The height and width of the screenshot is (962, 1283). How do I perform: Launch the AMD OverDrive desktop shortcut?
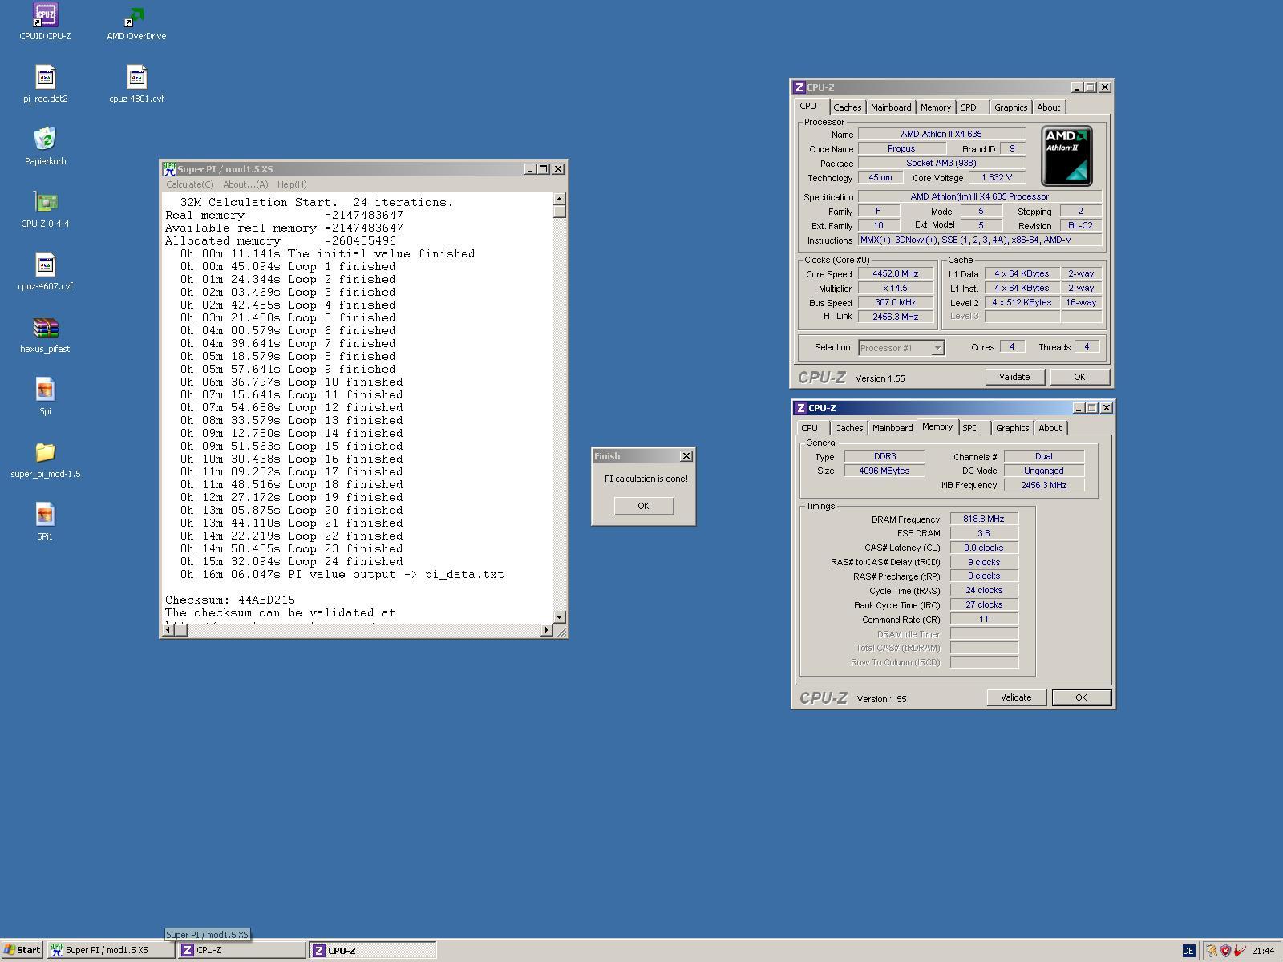[136, 22]
